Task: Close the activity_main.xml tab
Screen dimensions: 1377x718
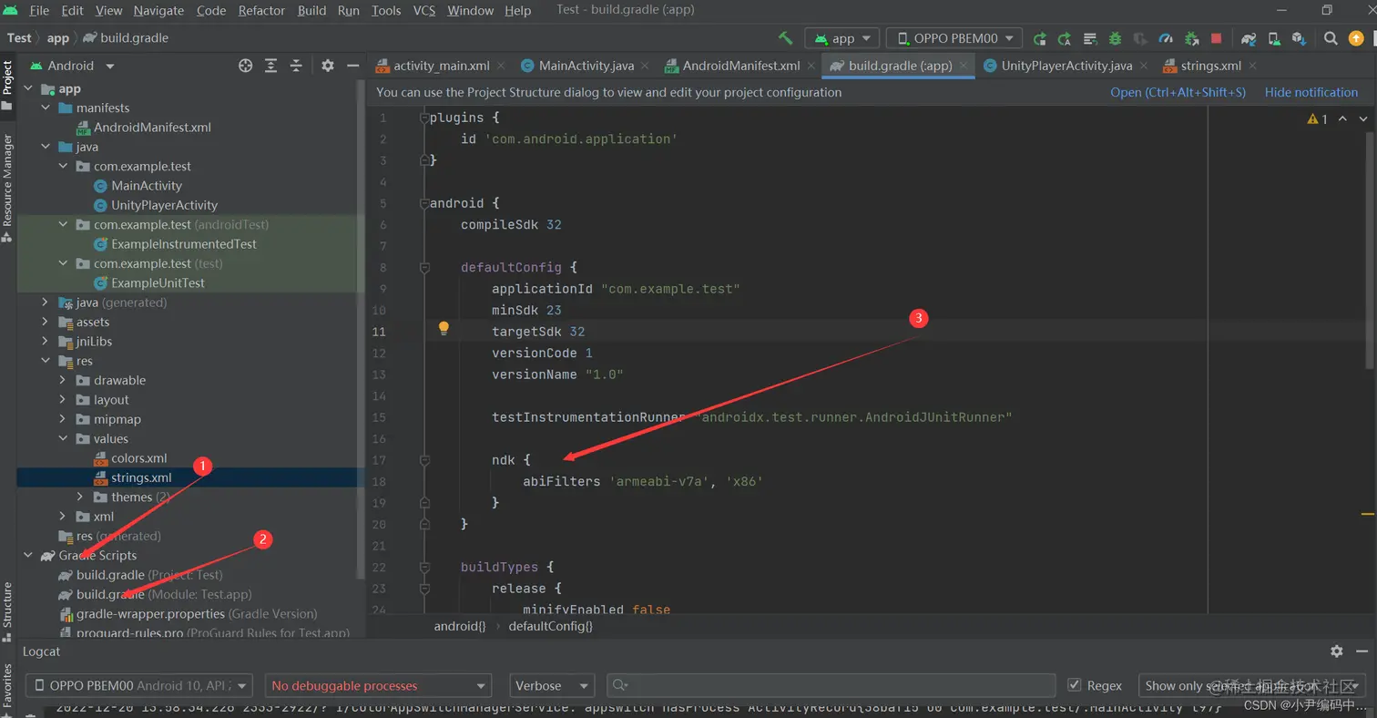Action: pyautogui.click(x=503, y=66)
